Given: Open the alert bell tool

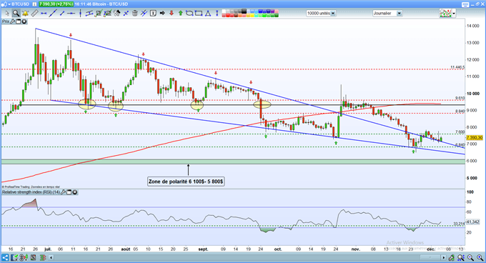Looking at the screenshot, I should [26, 14].
